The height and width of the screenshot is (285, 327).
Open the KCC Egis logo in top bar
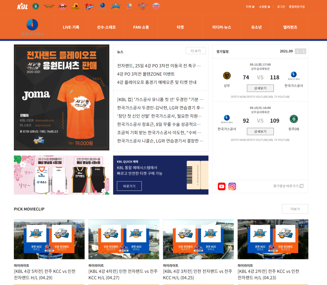116,6
